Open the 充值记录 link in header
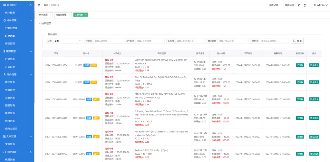Viewport: 330px width, 162px height. (273, 5)
